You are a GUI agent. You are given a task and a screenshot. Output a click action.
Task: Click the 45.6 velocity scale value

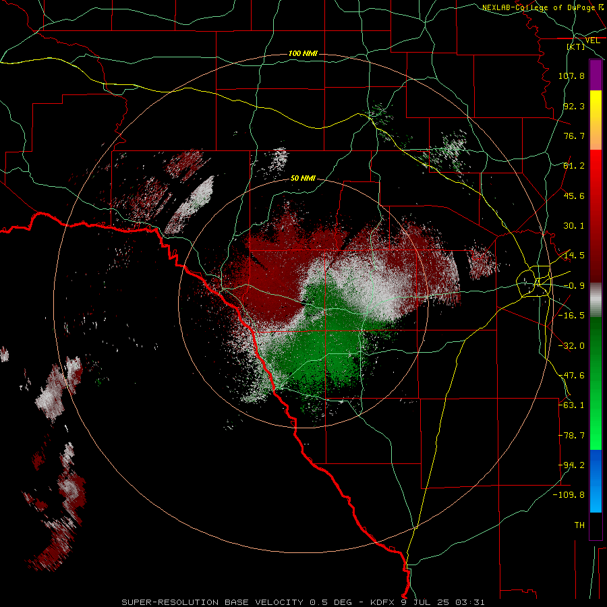tap(574, 196)
